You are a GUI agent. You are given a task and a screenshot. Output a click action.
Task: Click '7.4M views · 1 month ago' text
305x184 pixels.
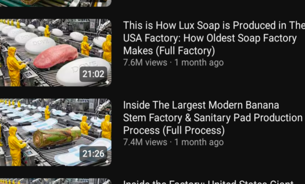[x=174, y=142]
